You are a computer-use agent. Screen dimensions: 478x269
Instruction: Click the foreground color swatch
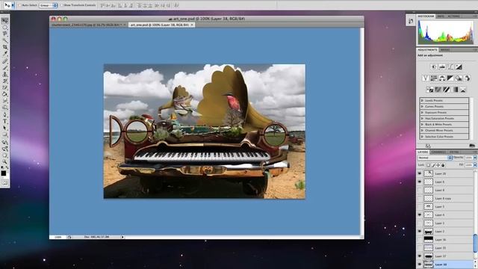point(4,173)
